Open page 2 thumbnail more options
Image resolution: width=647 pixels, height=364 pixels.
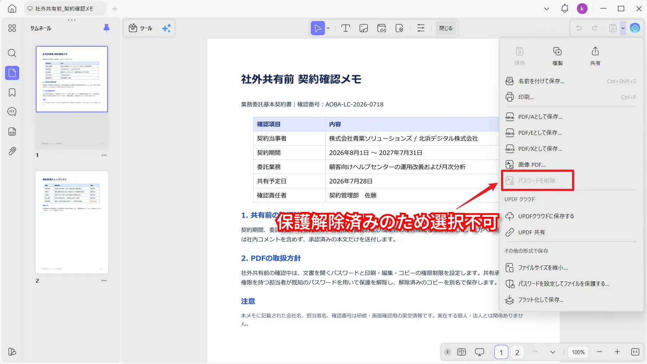click(x=104, y=280)
